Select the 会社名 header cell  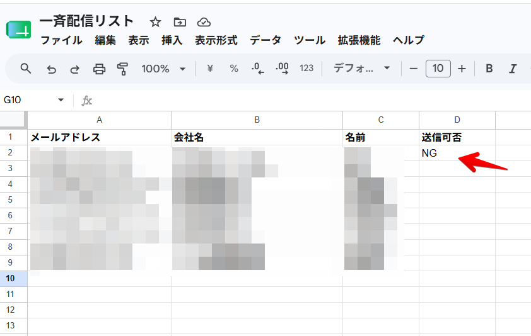coord(257,137)
